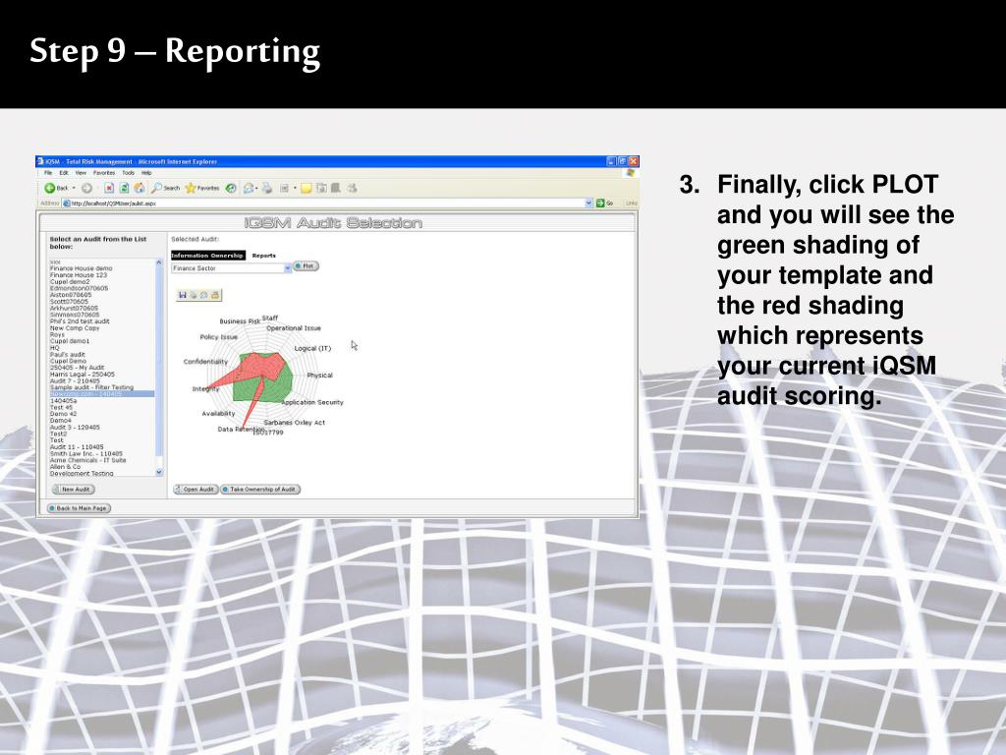Click the 'Sarbanes Oxley Act' chart label
Viewport: 1006px width, 755px height.
click(x=294, y=423)
